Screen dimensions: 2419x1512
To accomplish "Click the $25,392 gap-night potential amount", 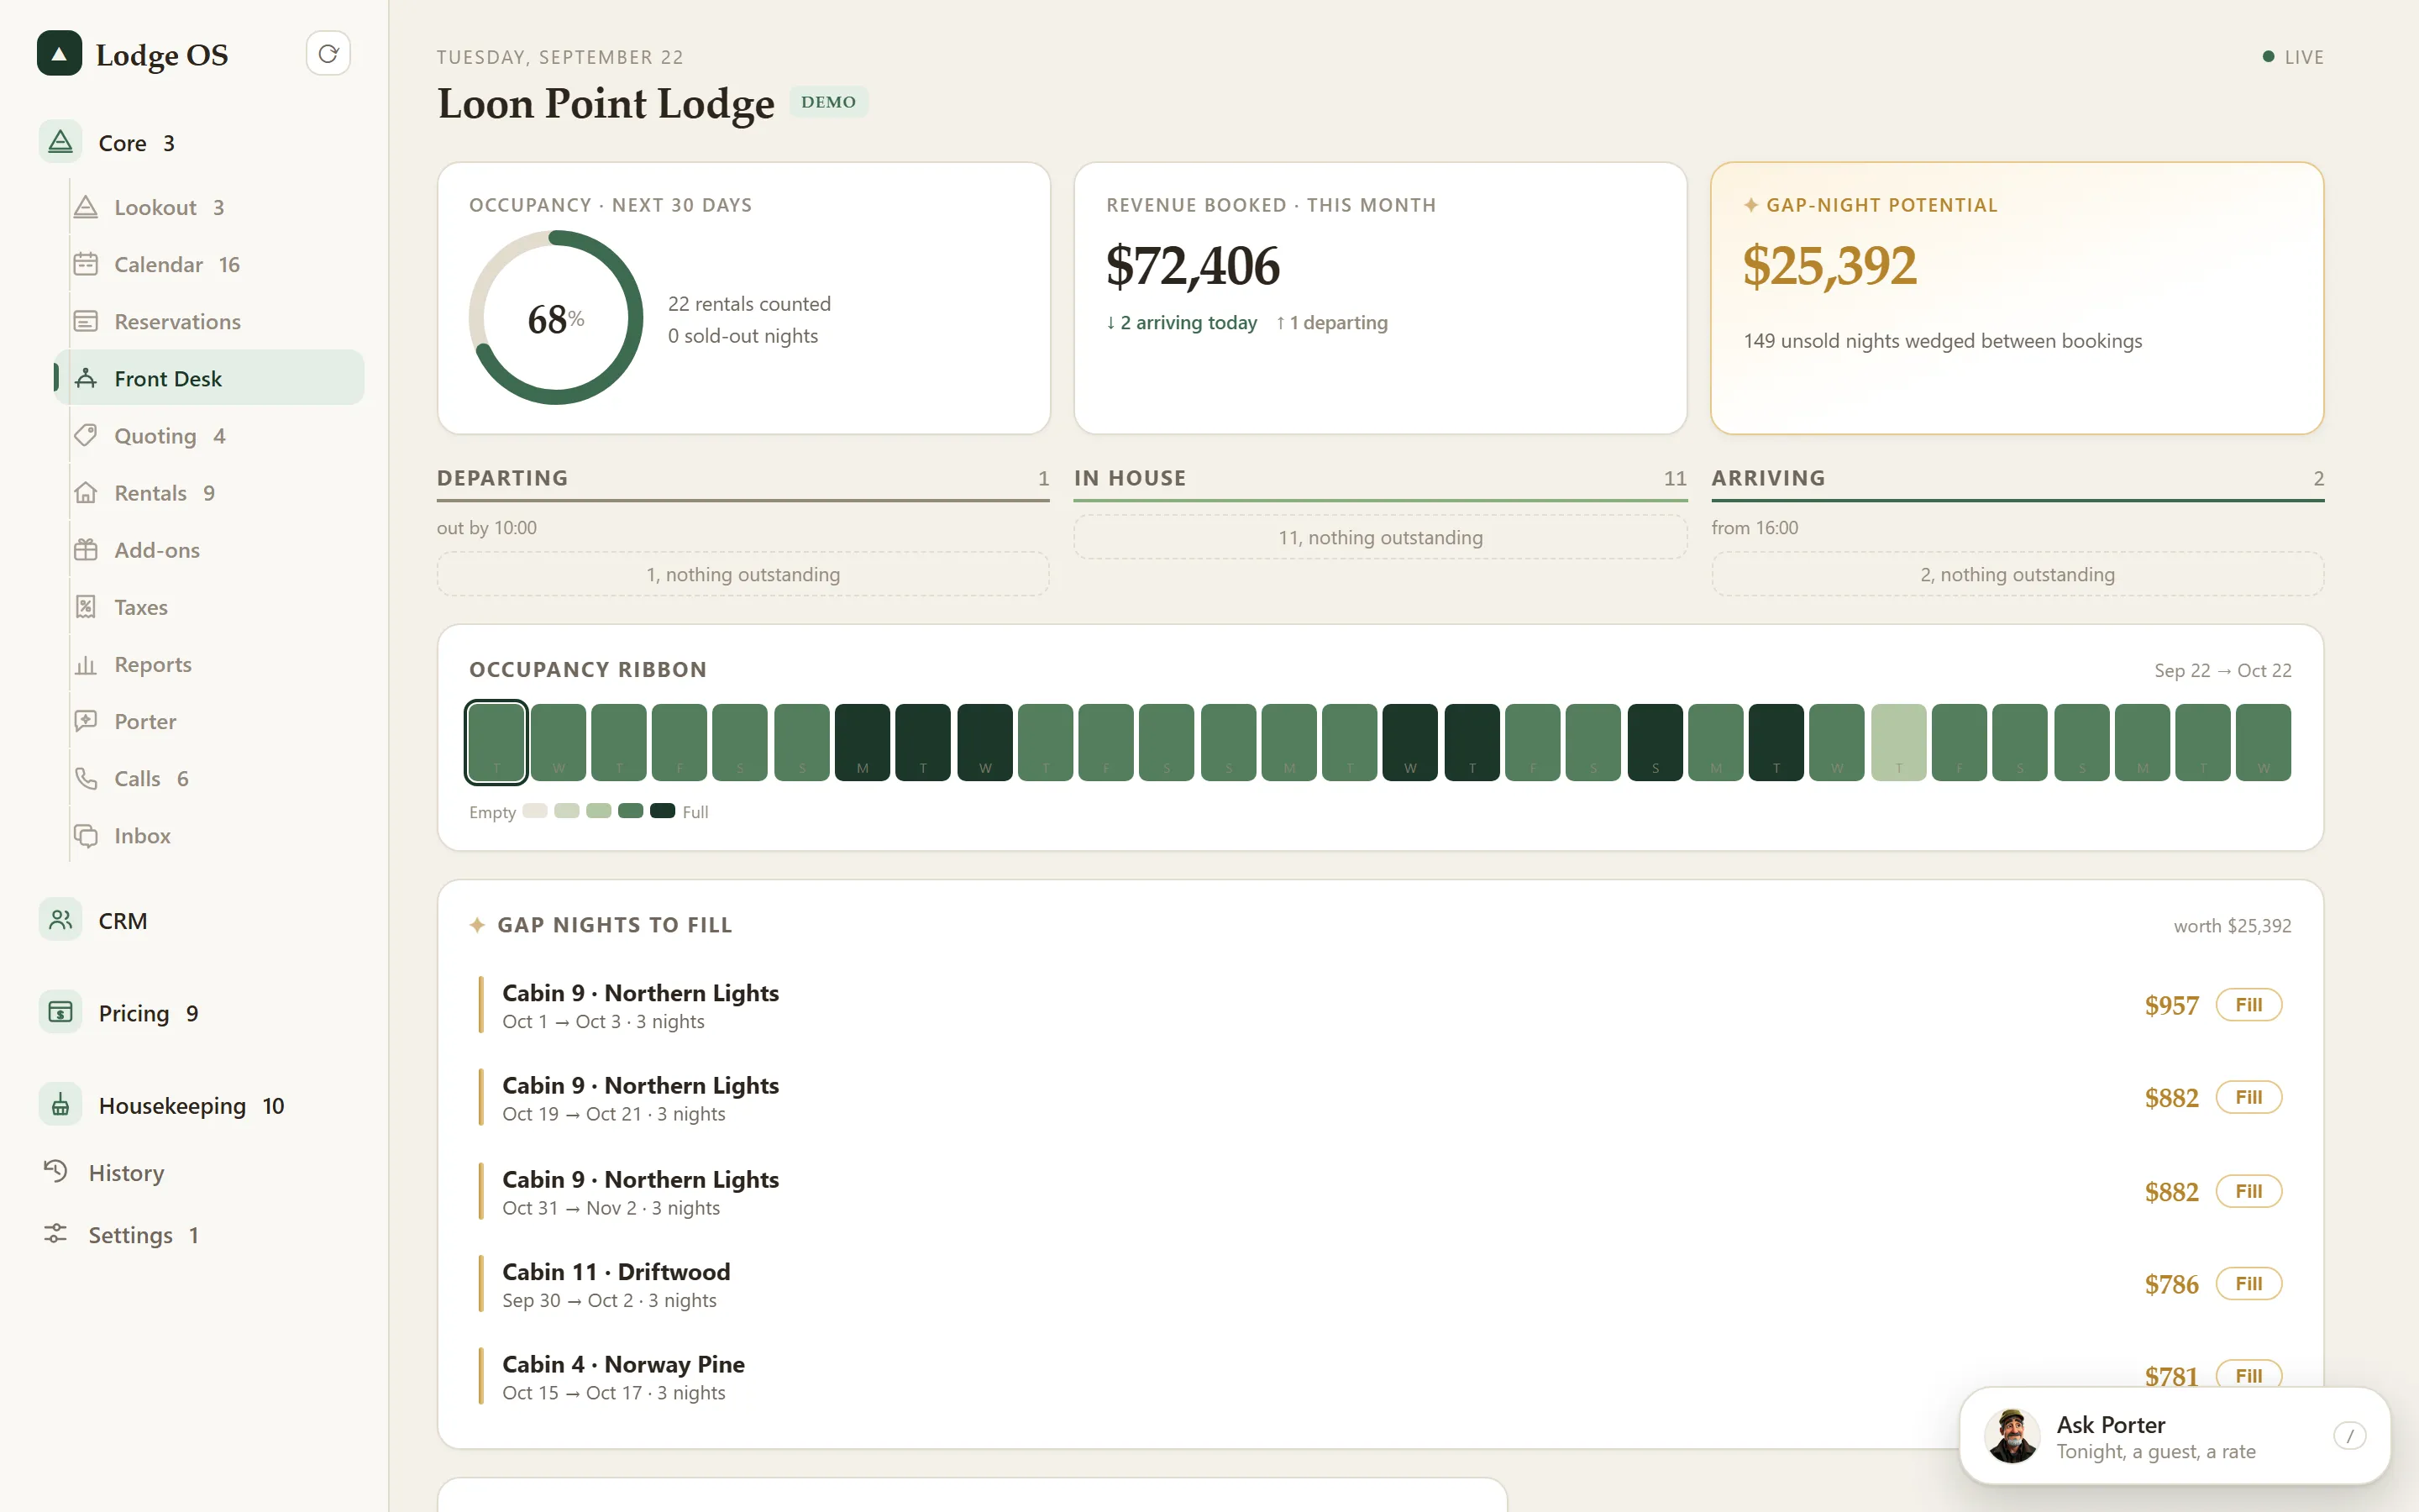I will click(x=1829, y=266).
